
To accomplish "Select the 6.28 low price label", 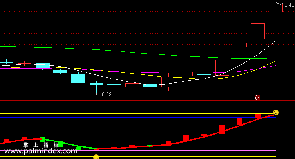I will [x=107, y=95].
